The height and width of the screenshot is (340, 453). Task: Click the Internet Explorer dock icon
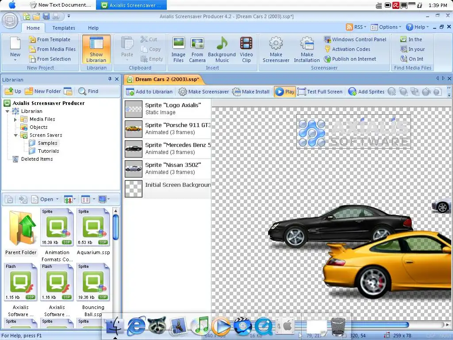(x=136, y=326)
